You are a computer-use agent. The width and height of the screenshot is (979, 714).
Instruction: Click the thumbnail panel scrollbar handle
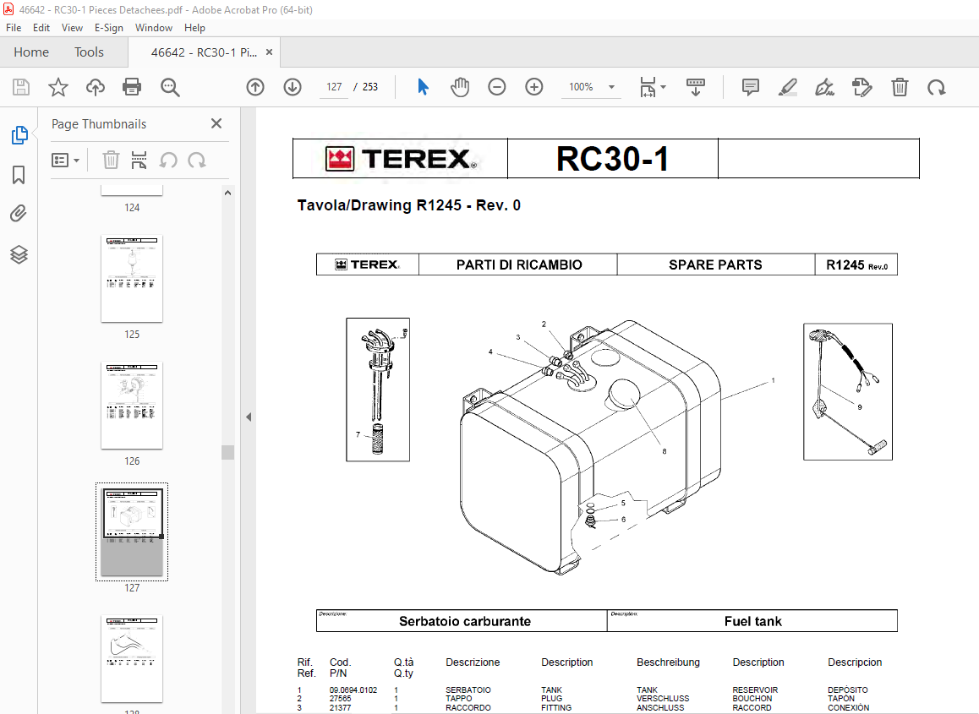click(228, 452)
